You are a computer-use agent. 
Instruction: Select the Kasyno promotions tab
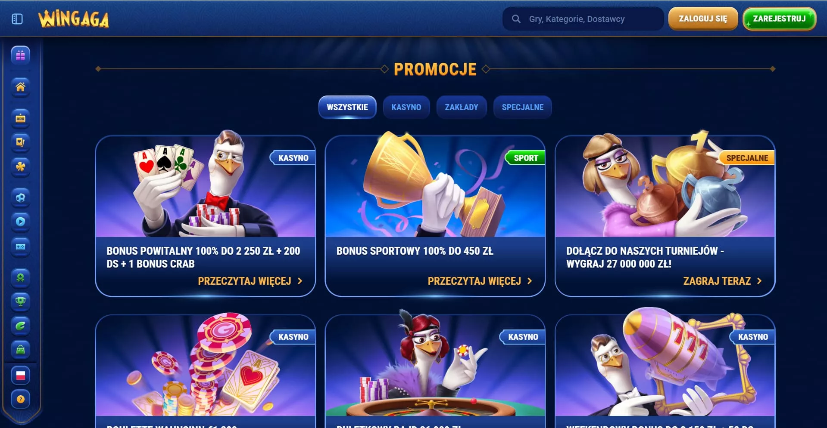pyautogui.click(x=406, y=107)
